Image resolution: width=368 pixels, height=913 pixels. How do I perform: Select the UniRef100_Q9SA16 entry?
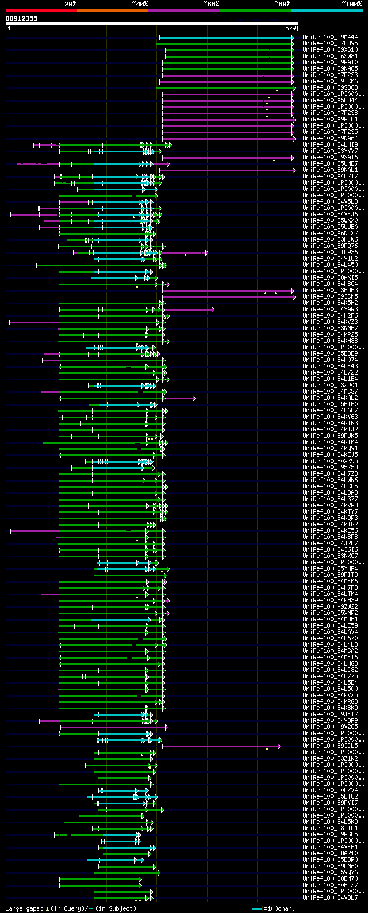coord(331,158)
